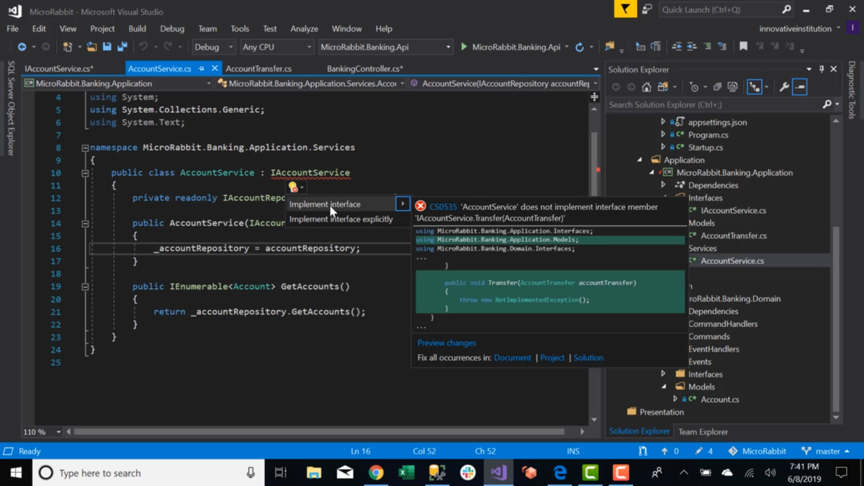Screen dimensions: 864x486
Task: Open Google Chrome from the taskbar
Action: [x=376, y=472]
